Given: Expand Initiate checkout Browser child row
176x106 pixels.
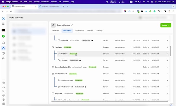Looking at the screenshot, I should [x=167, y=80].
